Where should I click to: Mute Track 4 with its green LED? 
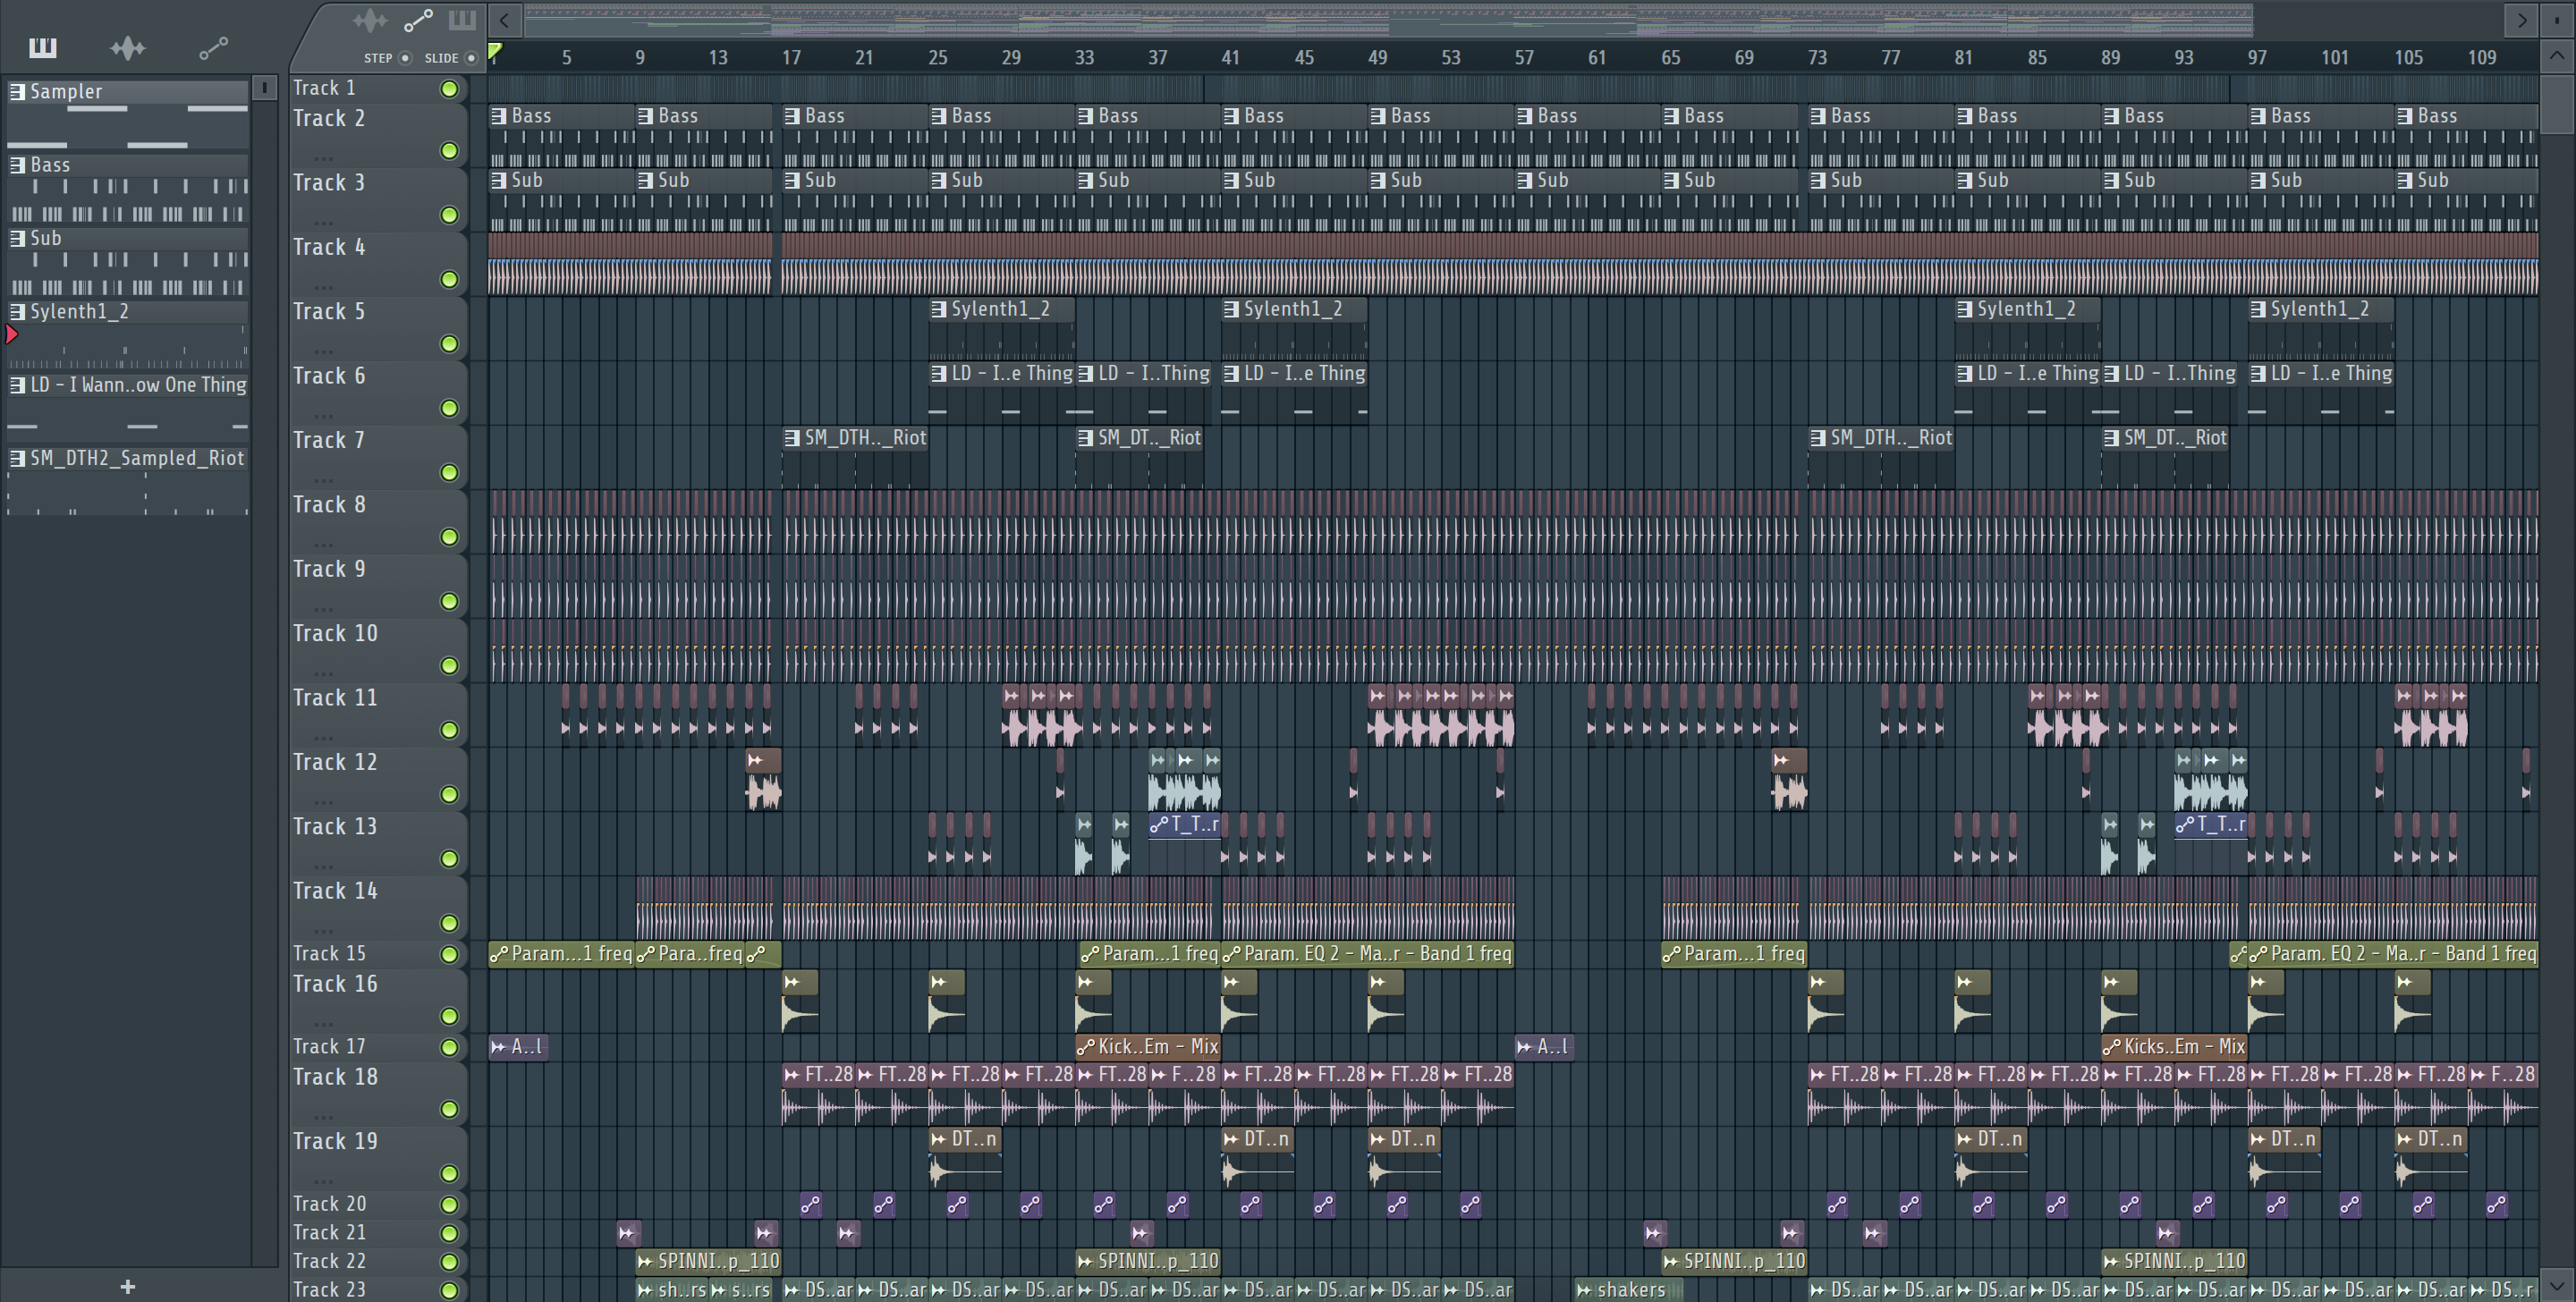450,280
